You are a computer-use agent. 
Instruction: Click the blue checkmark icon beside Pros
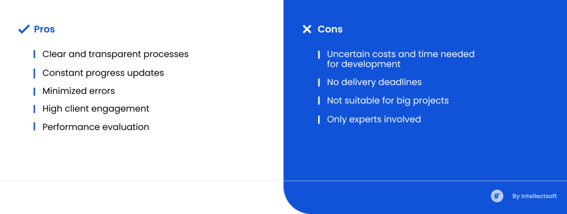click(24, 29)
